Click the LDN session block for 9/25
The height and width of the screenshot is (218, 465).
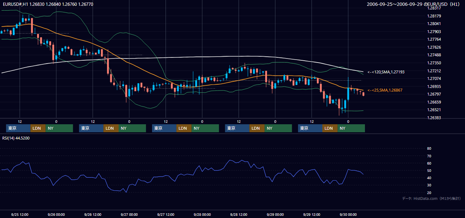pyautogui.click(x=38, y=128)
